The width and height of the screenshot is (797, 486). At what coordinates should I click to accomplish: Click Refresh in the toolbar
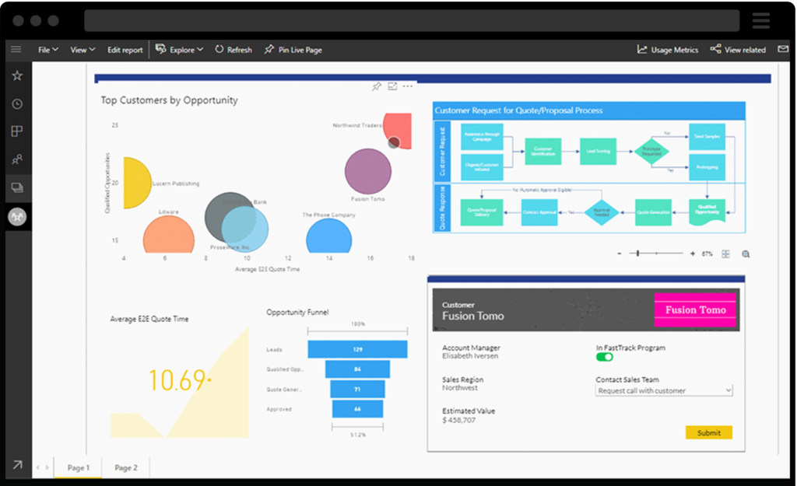(233, 50)
